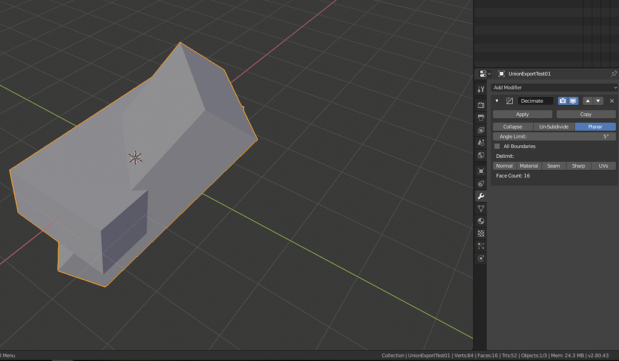Select the Object Properties tab icon
The width and height of the screenshot is (619, 361).
[481, 171]
